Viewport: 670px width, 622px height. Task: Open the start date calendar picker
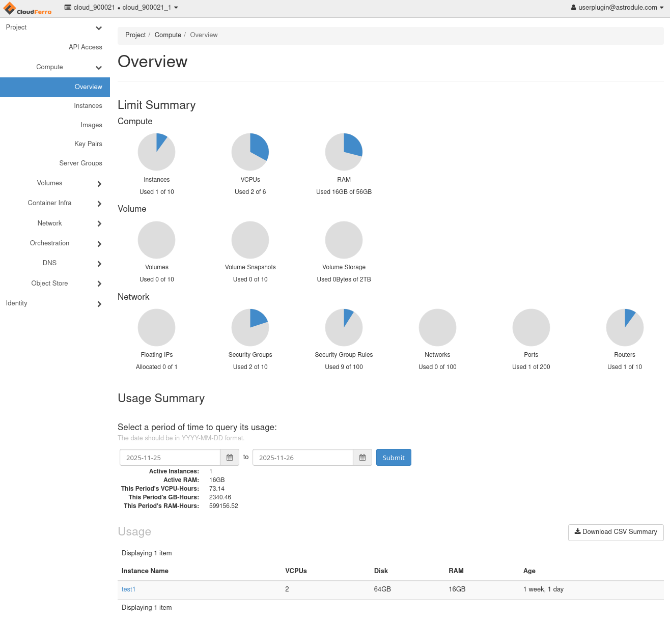(230, 458)
